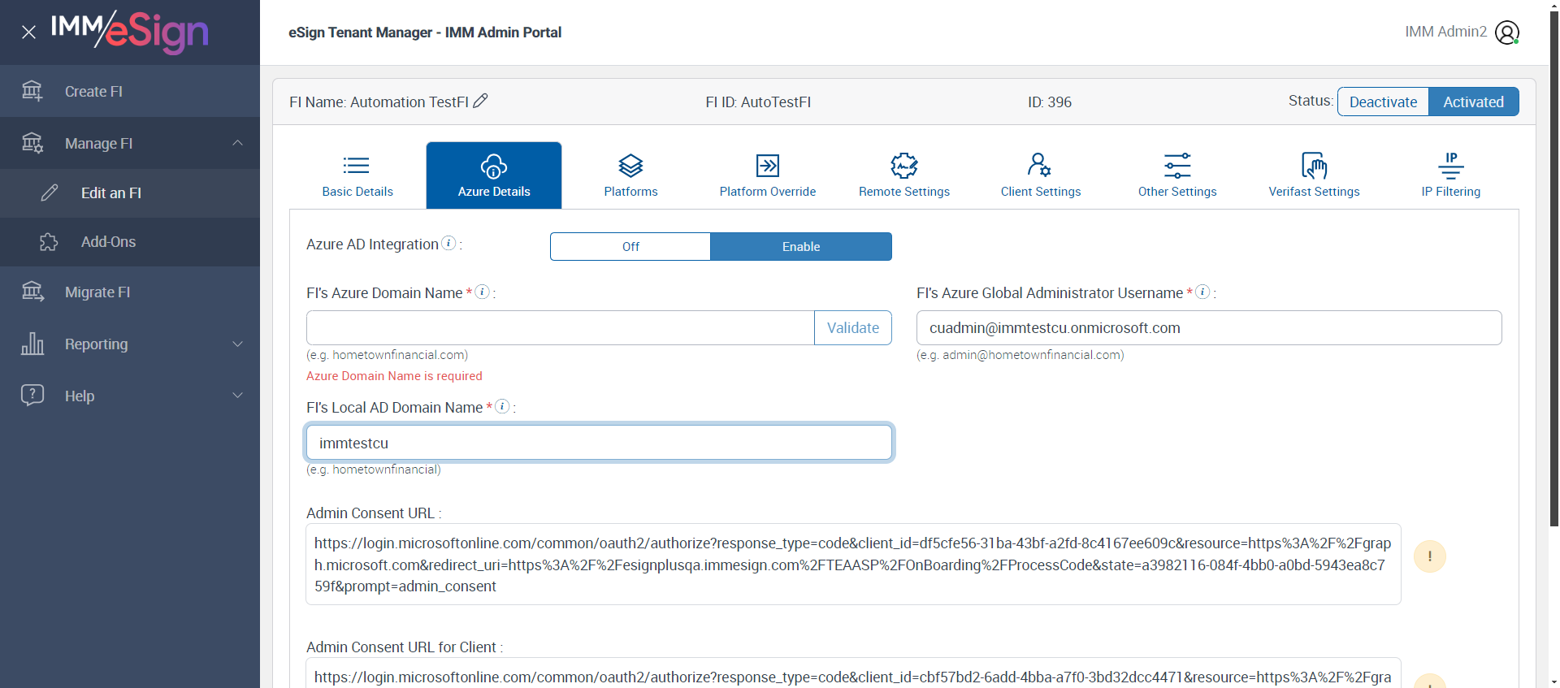Show info for Azure AD Integration
Image resolution: width=1560 pixels, height=688 pixels.
[x=448, y=243]
